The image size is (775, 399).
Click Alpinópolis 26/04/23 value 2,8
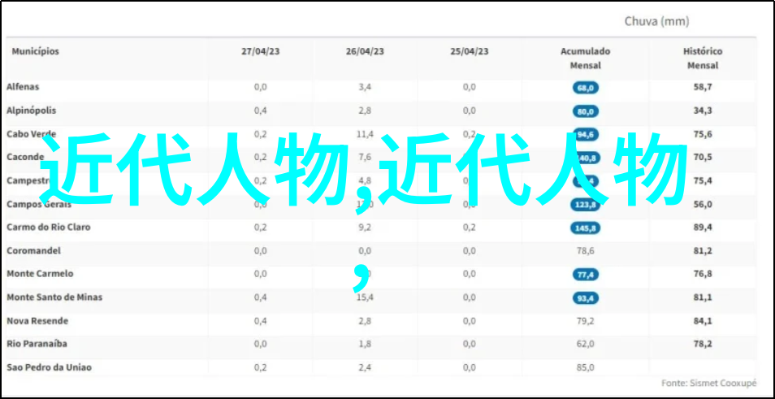click(365, 111)
